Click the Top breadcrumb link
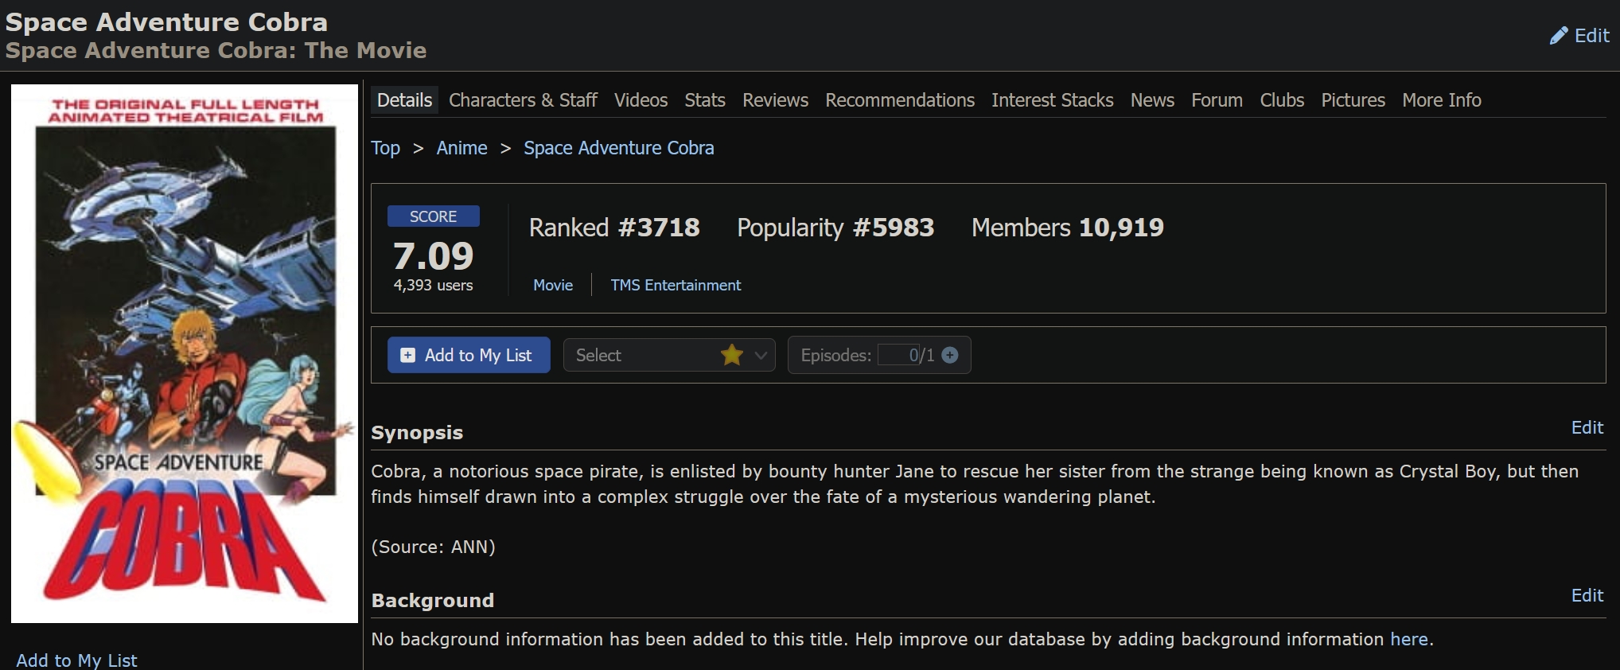The width and height of the screenshot is (1620, 670). (x=386, y=148)
